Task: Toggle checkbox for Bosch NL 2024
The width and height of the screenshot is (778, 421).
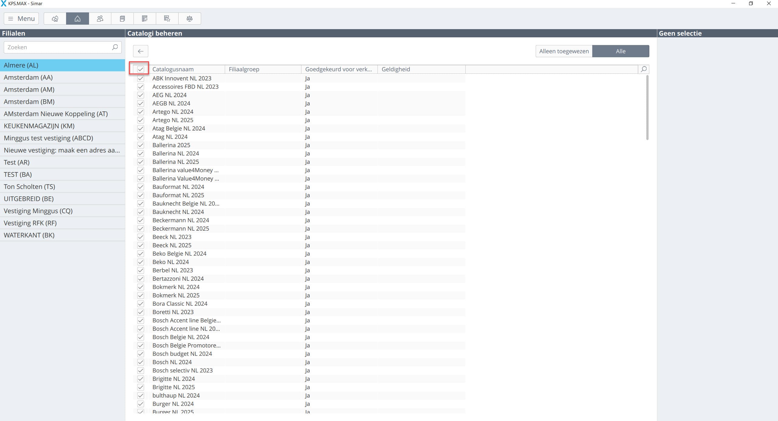Action: point(141,362)
